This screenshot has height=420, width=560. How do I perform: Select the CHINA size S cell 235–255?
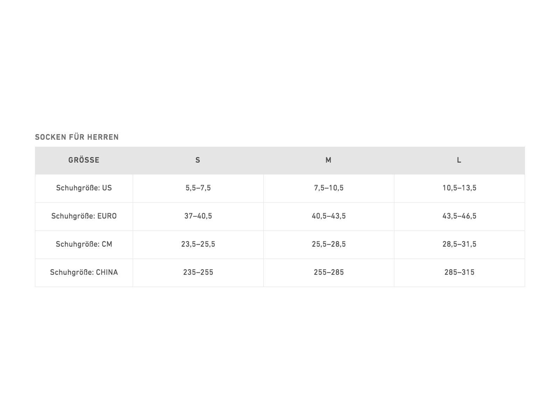point(198,272)
